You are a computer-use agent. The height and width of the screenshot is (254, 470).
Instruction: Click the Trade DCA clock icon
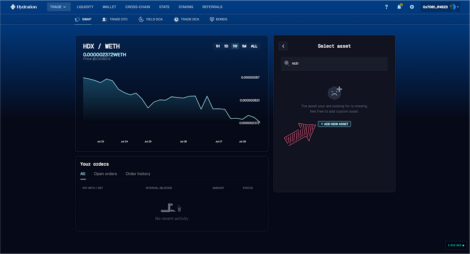(x=176, y=19)
